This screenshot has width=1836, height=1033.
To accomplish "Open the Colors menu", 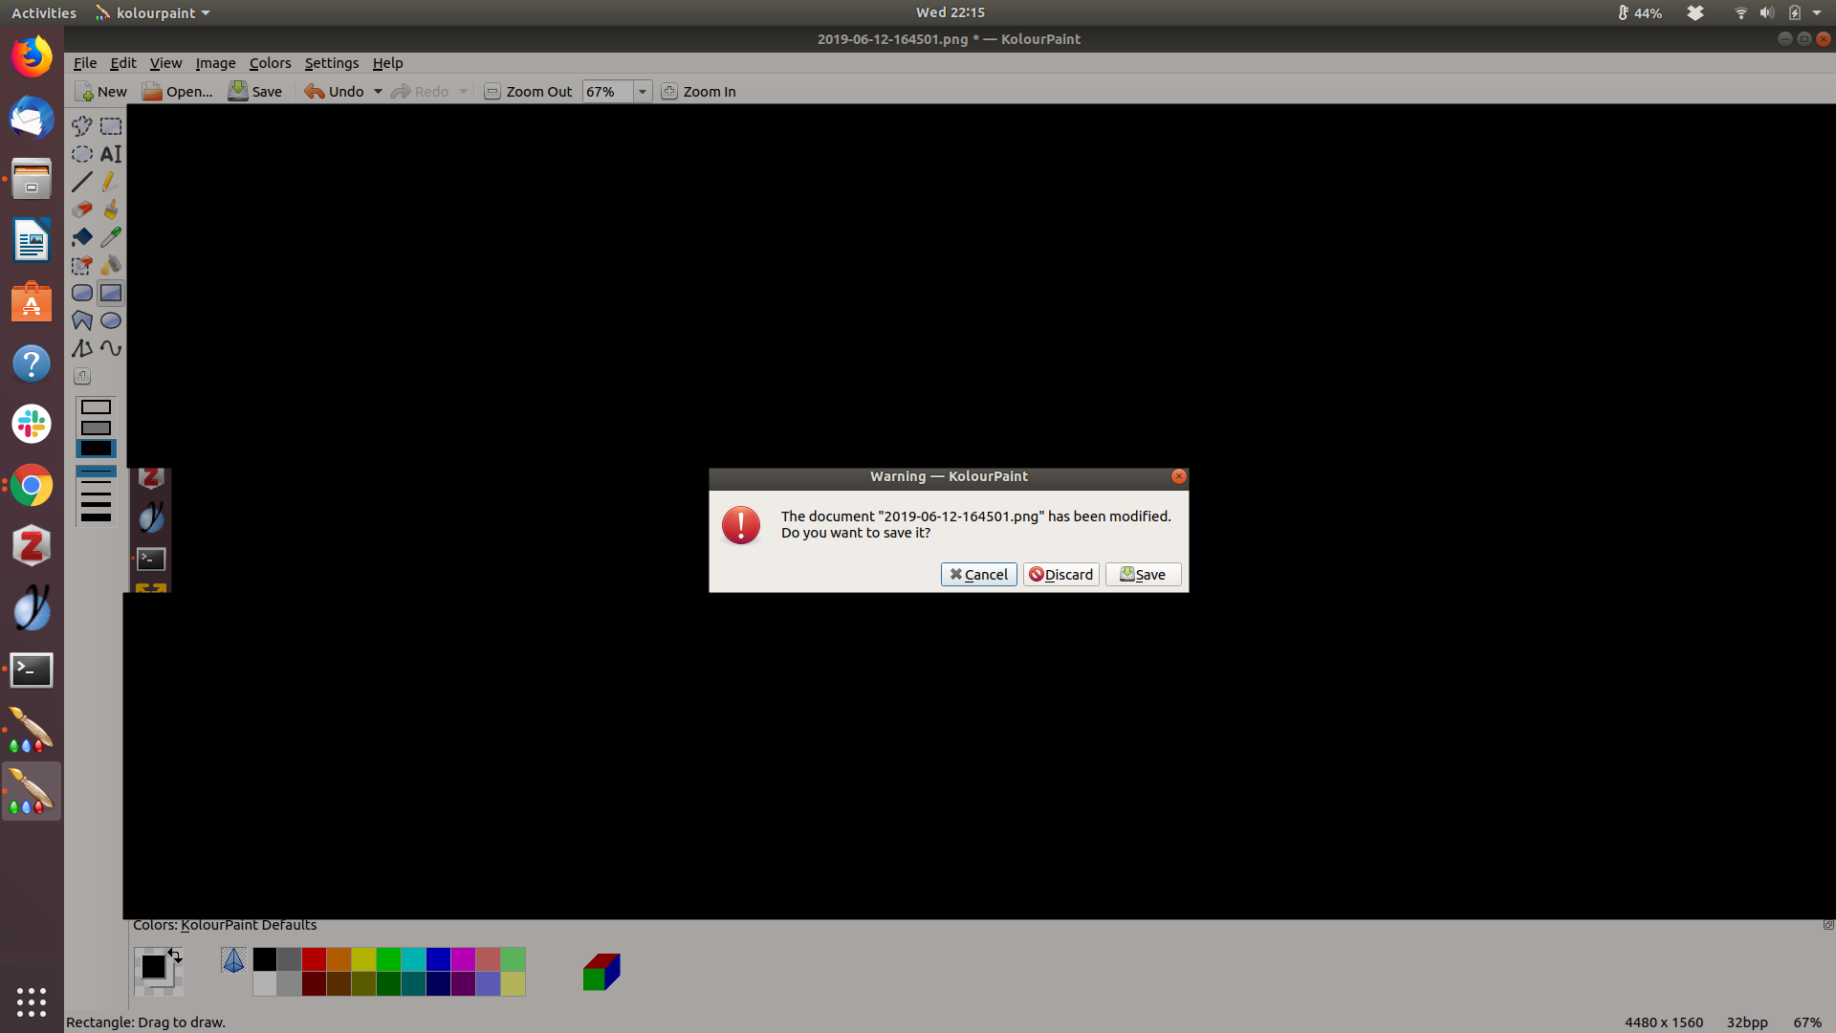I will [x=270, y=63].
